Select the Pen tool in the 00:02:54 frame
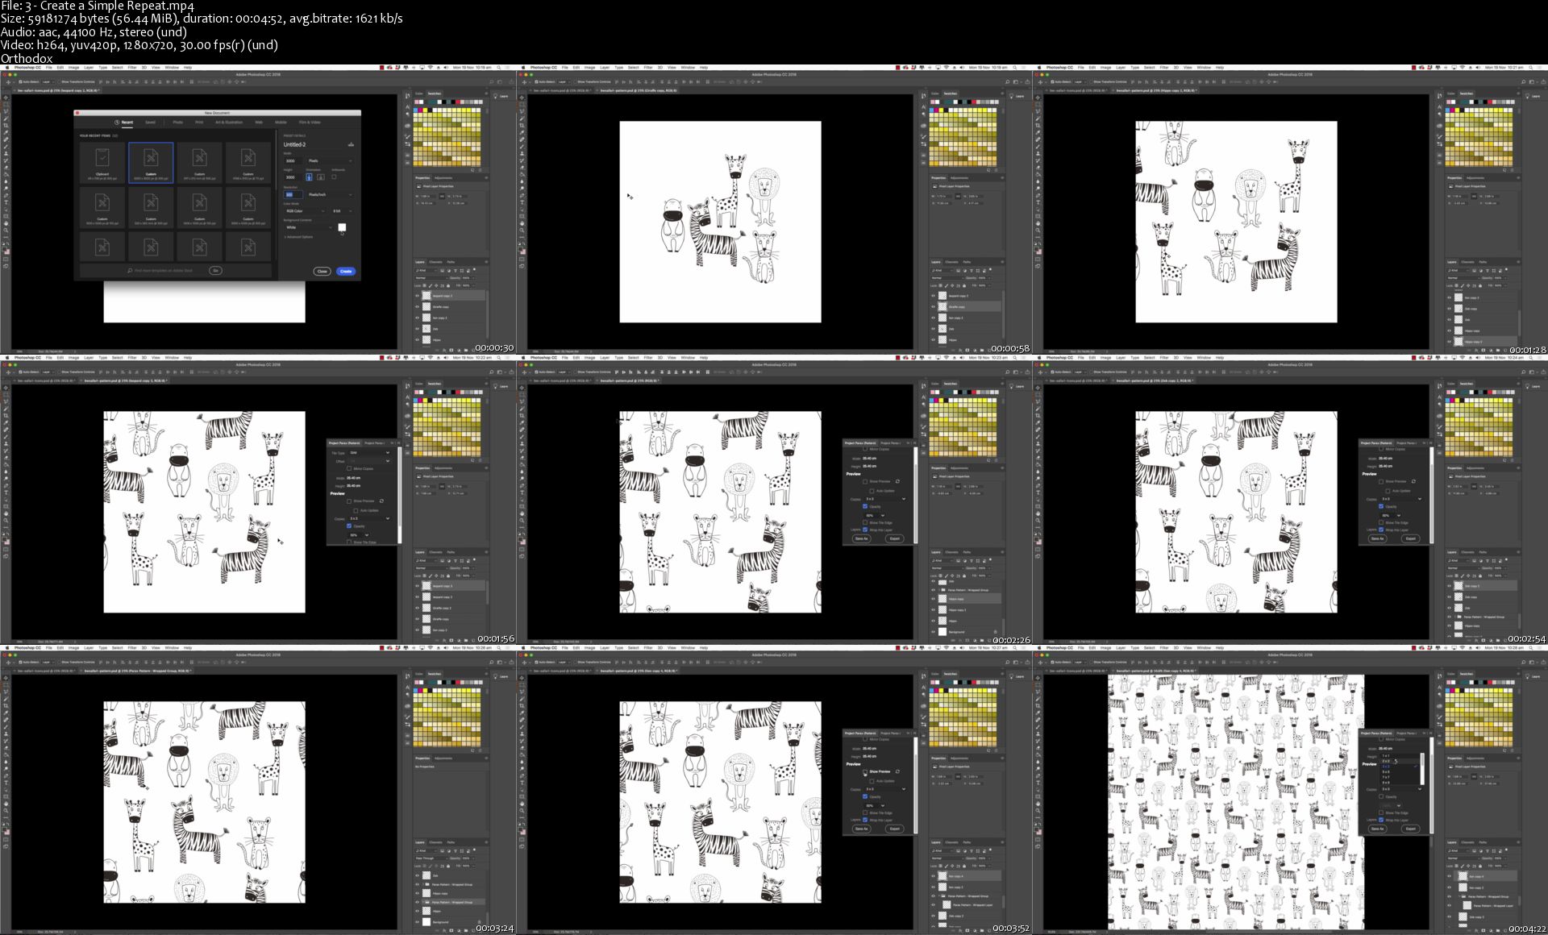The image size is (1548, 935). pyautogui.click(x=1038, y=485)
